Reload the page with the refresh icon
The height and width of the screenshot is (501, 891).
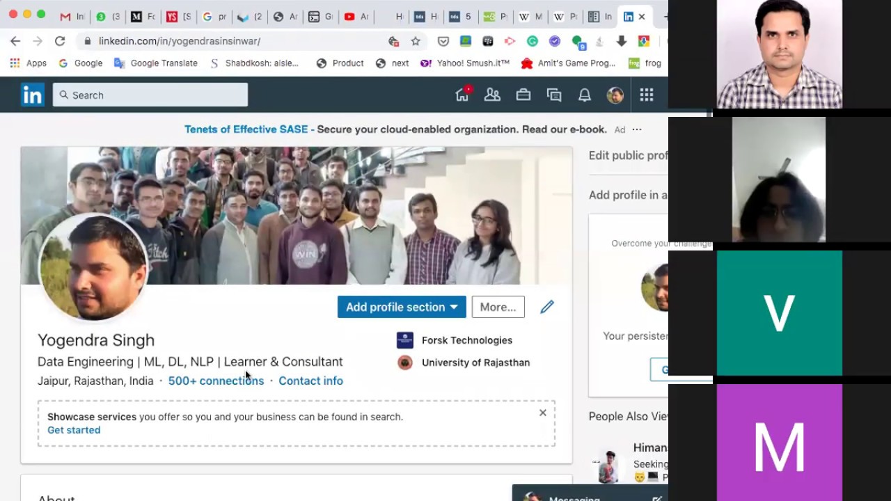click(x=60, y=41)
